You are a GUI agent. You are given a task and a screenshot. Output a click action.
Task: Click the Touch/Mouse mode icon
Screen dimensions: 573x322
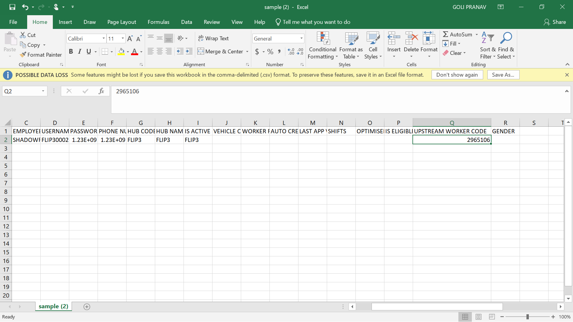tap(56, 7)
